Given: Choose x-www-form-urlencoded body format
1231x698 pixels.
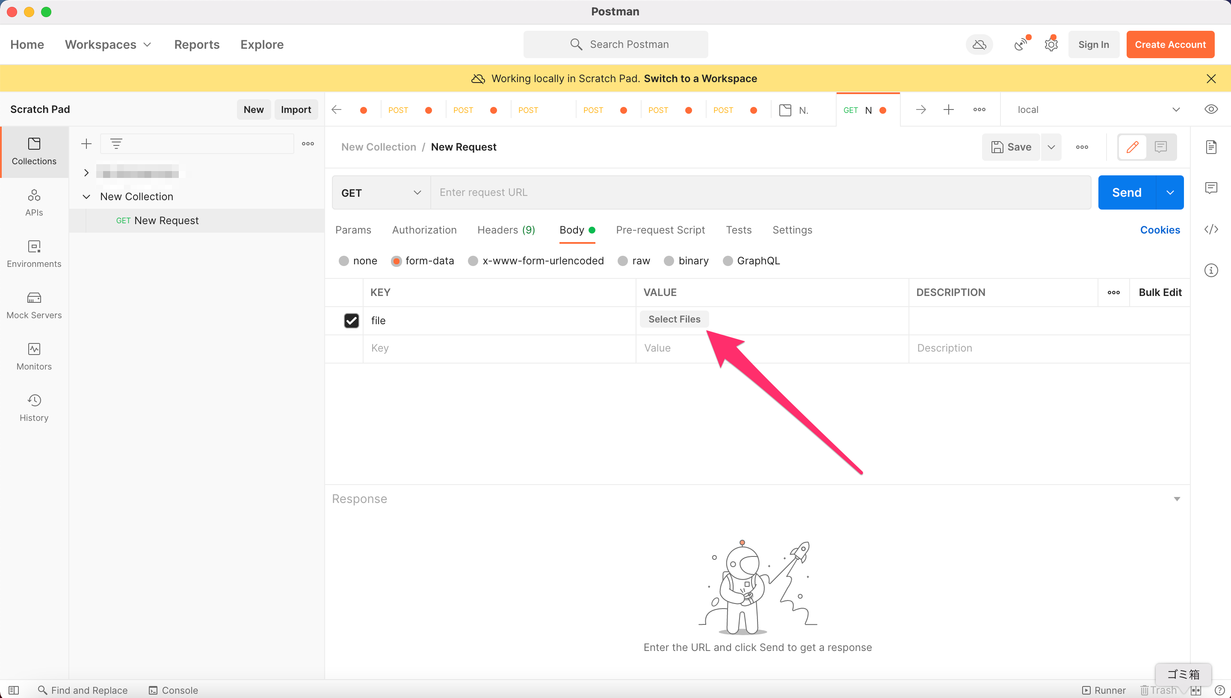Looking at the screenshot, I should point(473,261).
